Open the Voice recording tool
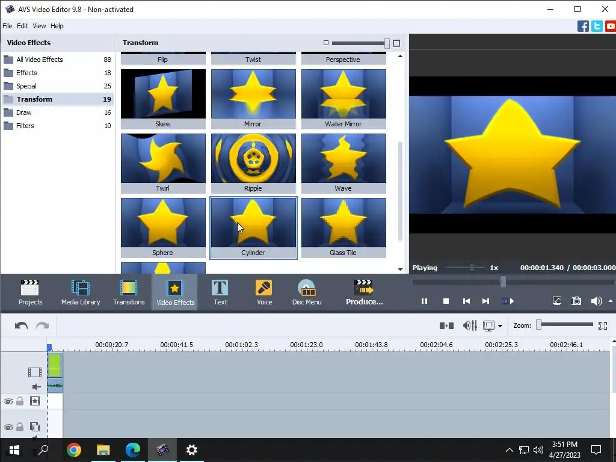The image size is (616, 462). tap(264, 292)
